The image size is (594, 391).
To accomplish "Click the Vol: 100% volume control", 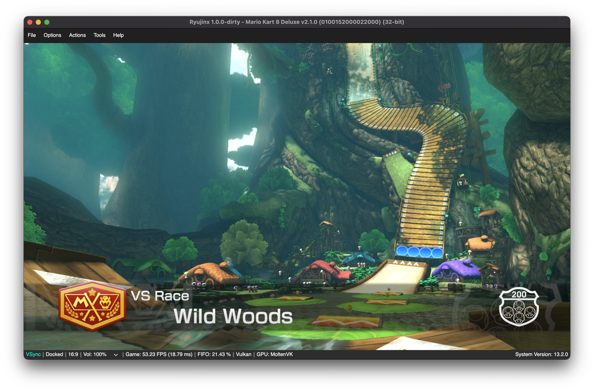I will pyautogui.click(x=94, y=354).
